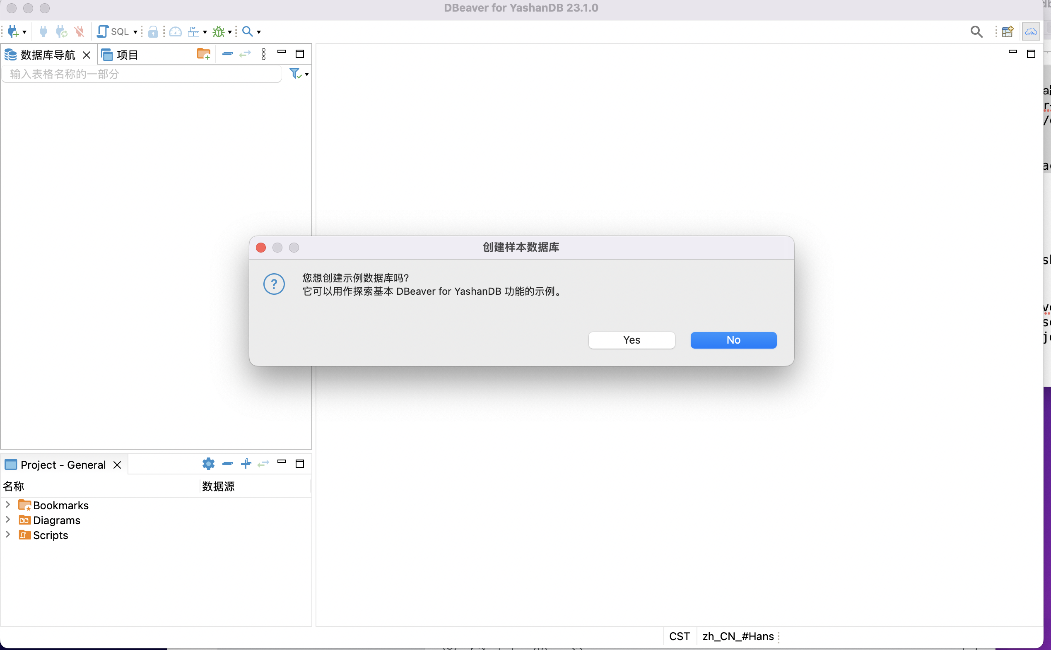Toggle link with editor in navigator

click(245, 54)
